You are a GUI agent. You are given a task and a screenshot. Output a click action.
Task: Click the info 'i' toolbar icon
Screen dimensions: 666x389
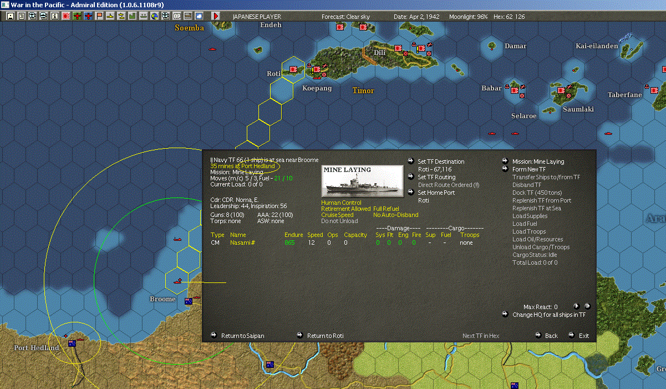click(55, 16)
